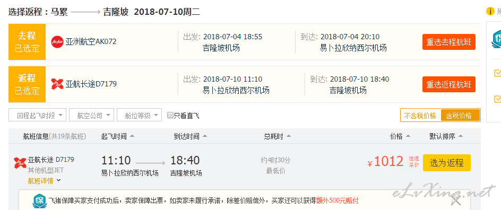Viewport: 501px width, 210px height.
Task: Sort by price arrow
Action: (408, 136)
